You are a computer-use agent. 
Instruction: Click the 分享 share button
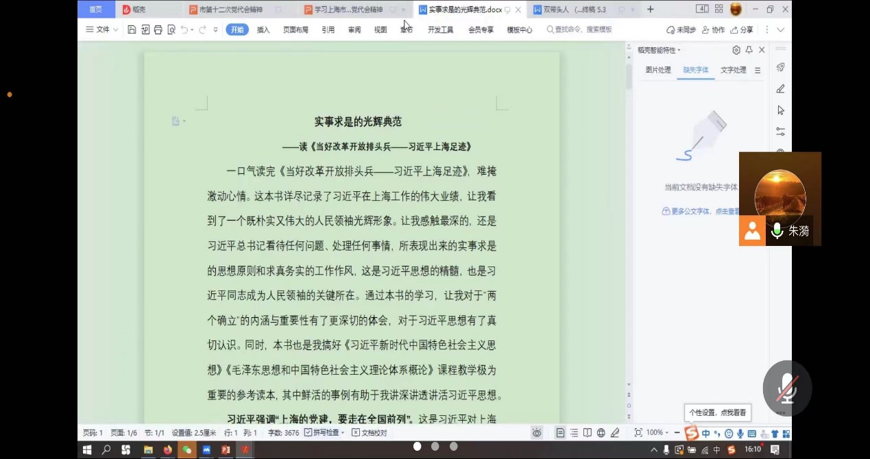point(742,29)
